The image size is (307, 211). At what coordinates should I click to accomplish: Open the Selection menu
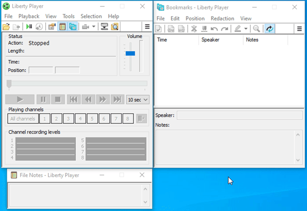91,16
